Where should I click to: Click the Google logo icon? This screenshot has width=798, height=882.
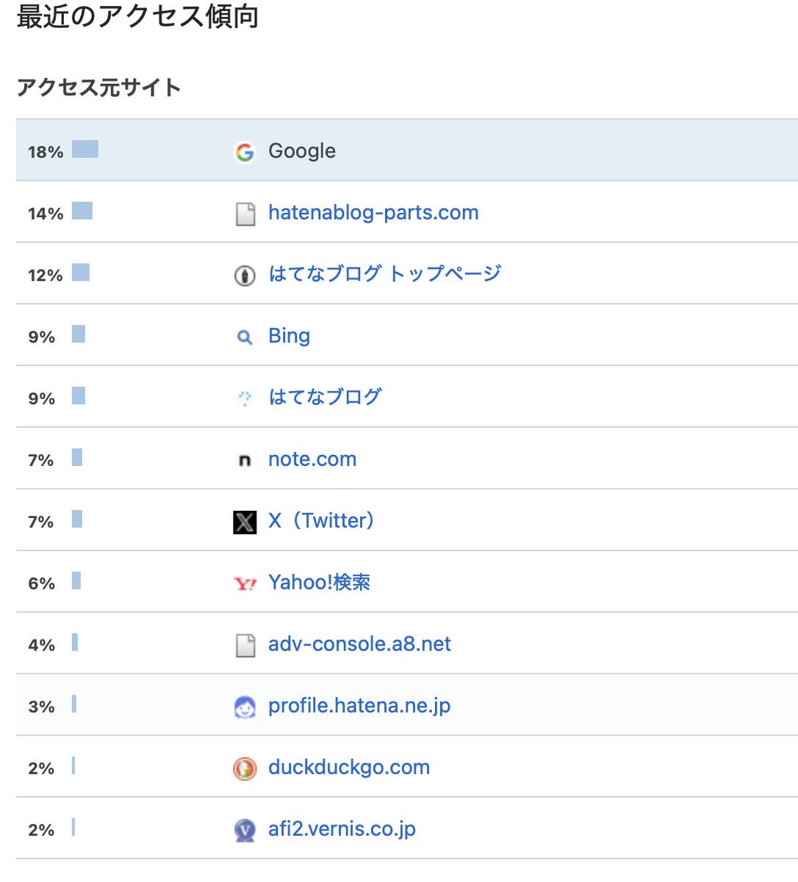point(245,152)
